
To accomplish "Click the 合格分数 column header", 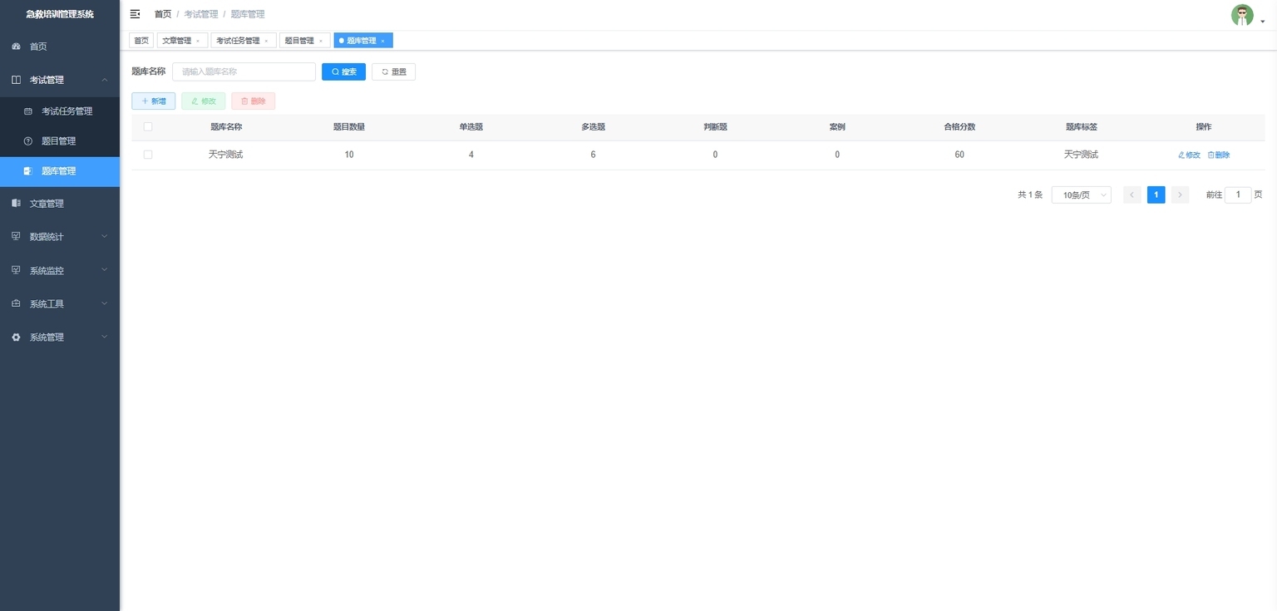I will point(959,127).
